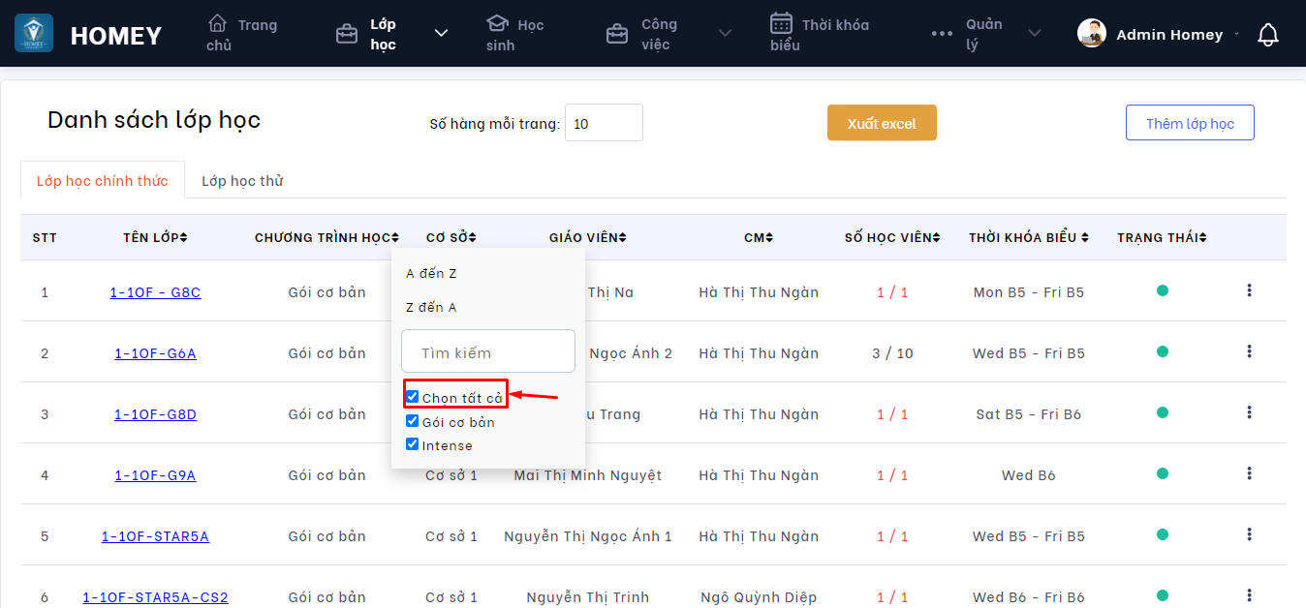Toggle the Gói cơ bản filter checkbox
Image resolution: width=1306 pixels, height=608 pixels.
point(413,421)
